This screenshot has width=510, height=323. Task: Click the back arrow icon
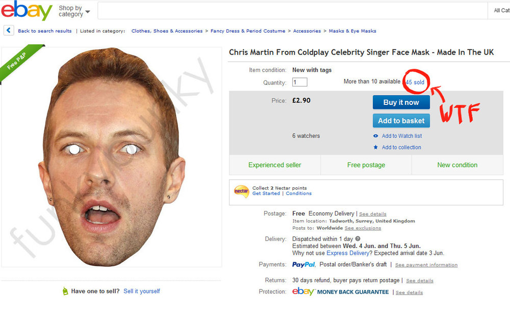point(9,31)
